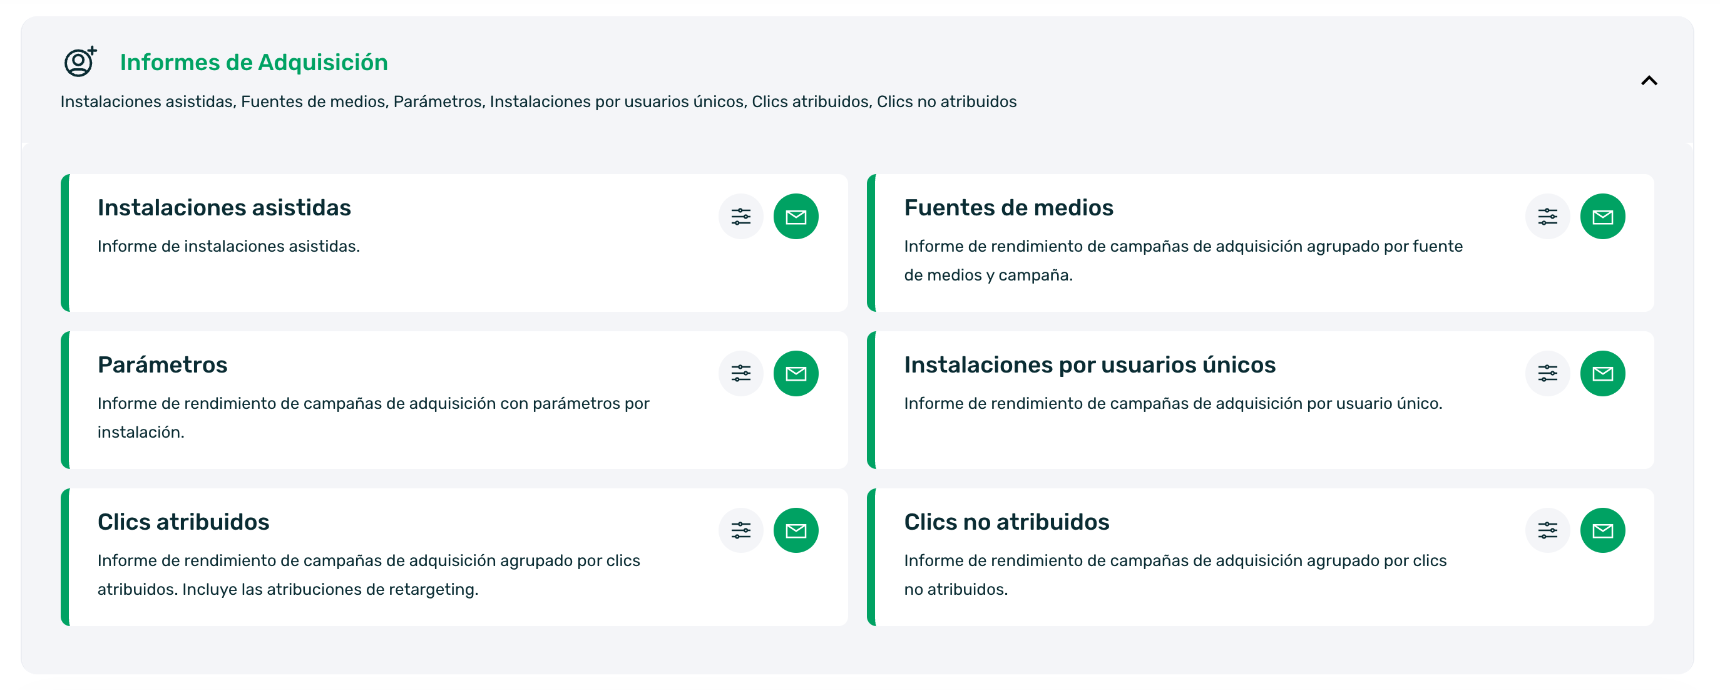Open filter settings for Clics atribuidos
The image size is (1720, 690).
pyautogui.click(x=740, y=530)
